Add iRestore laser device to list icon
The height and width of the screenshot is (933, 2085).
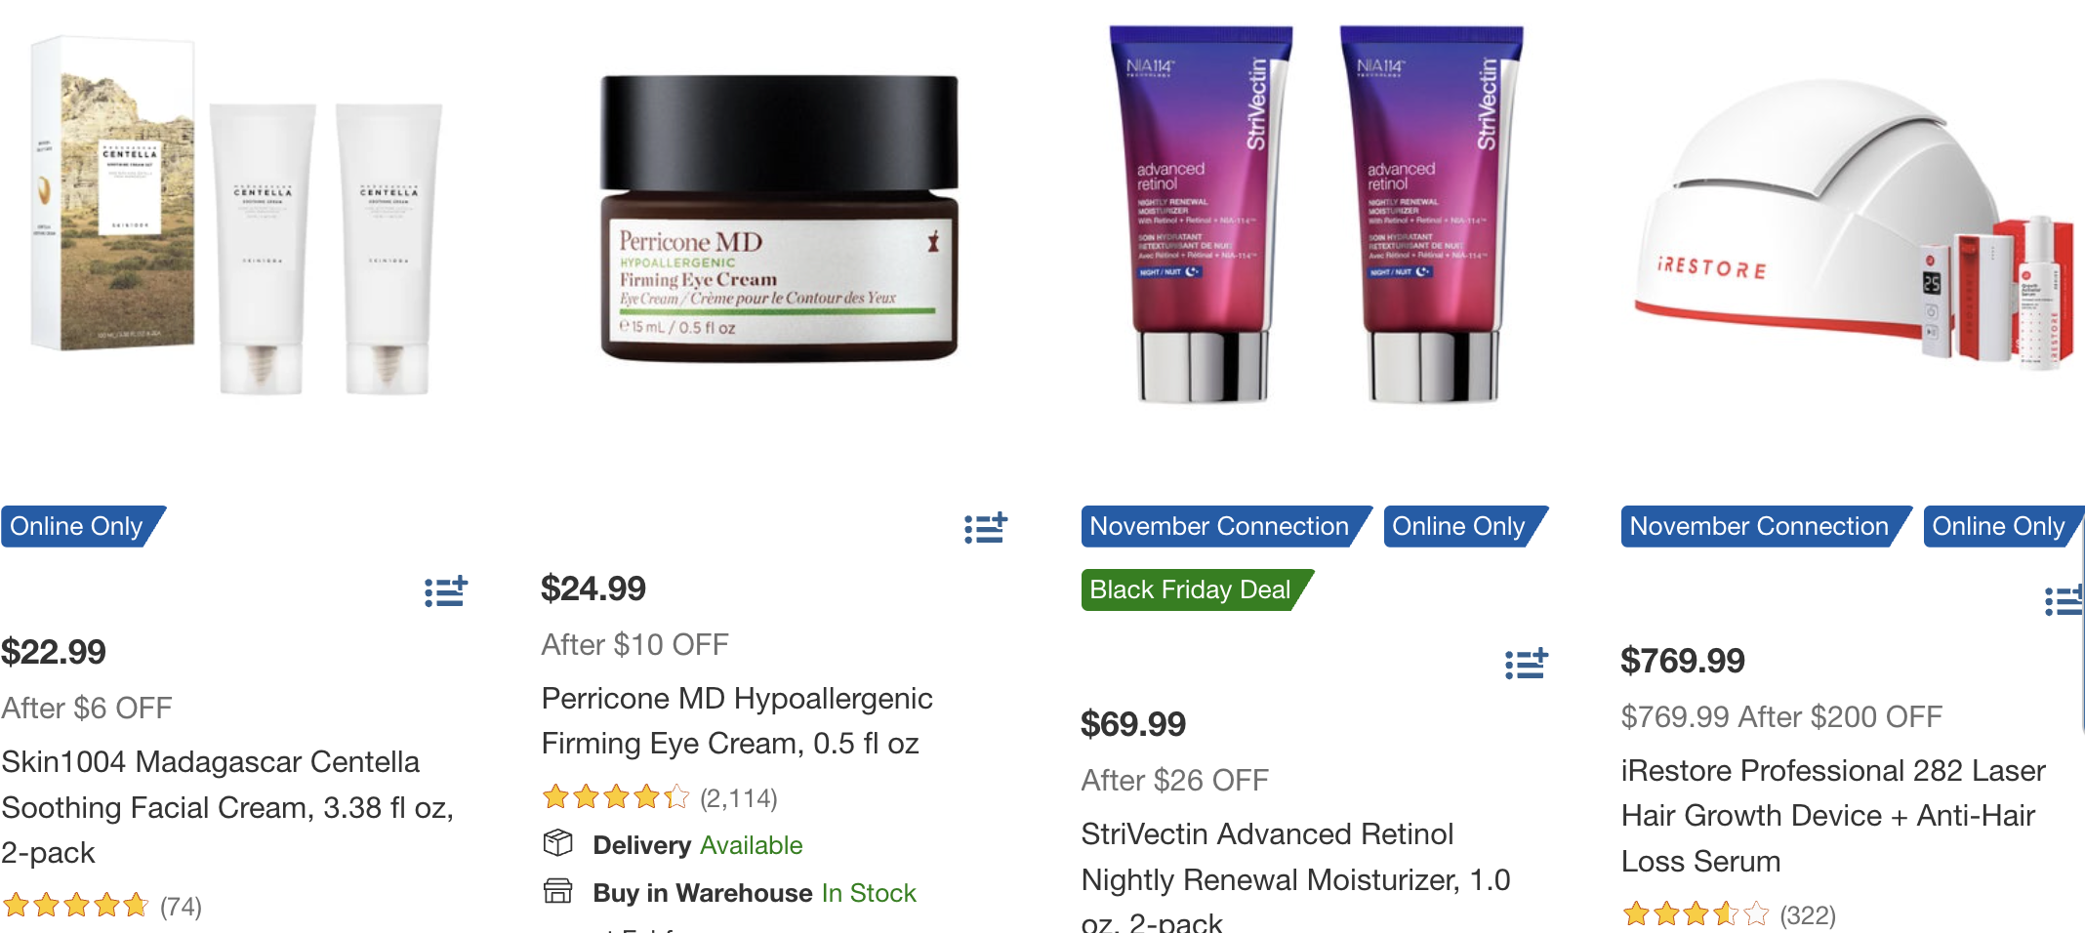coord(2064,600)
